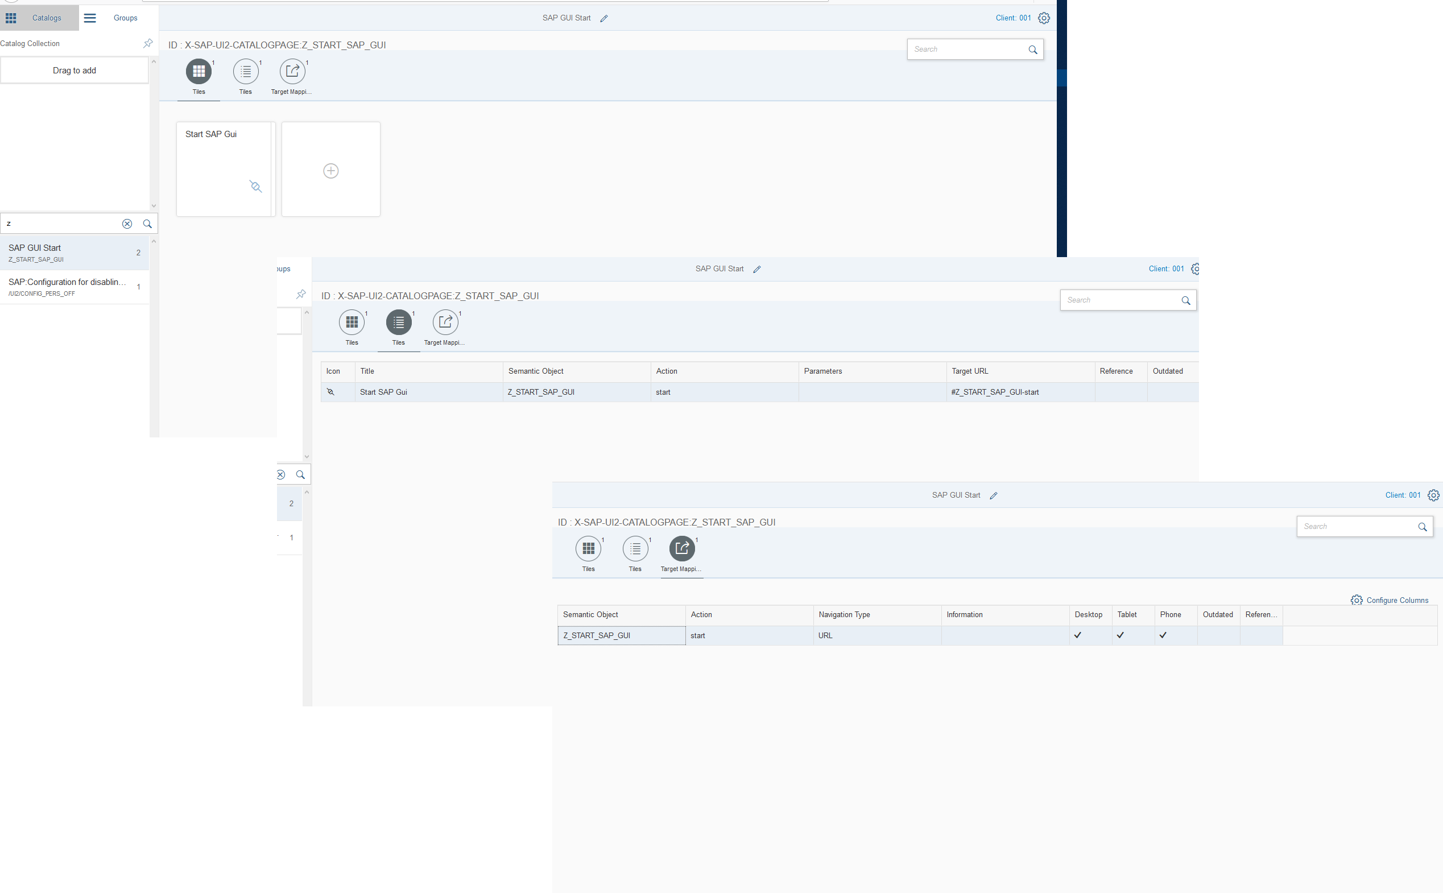1443x893 pixels.
Task: Edit SAP GUI Start title in bottom panel
Action: 994,496
